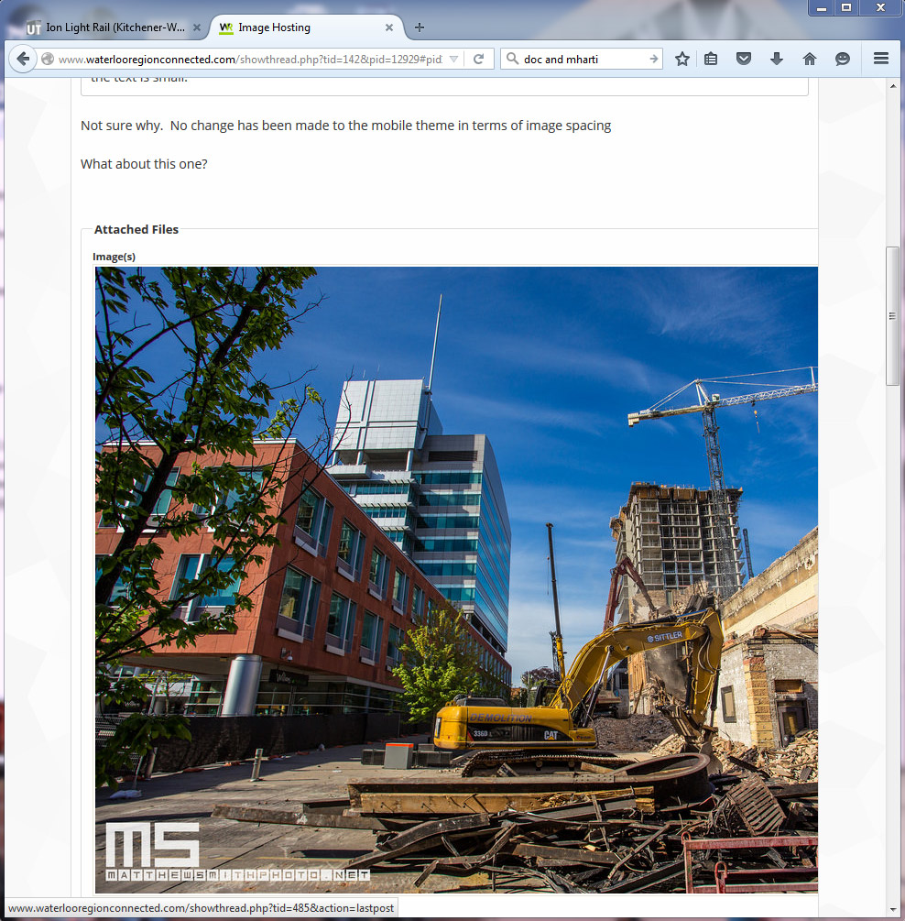The image size is (905, 921).
Task: Bookmark this page with the star icon
Action: pos(681,59)
